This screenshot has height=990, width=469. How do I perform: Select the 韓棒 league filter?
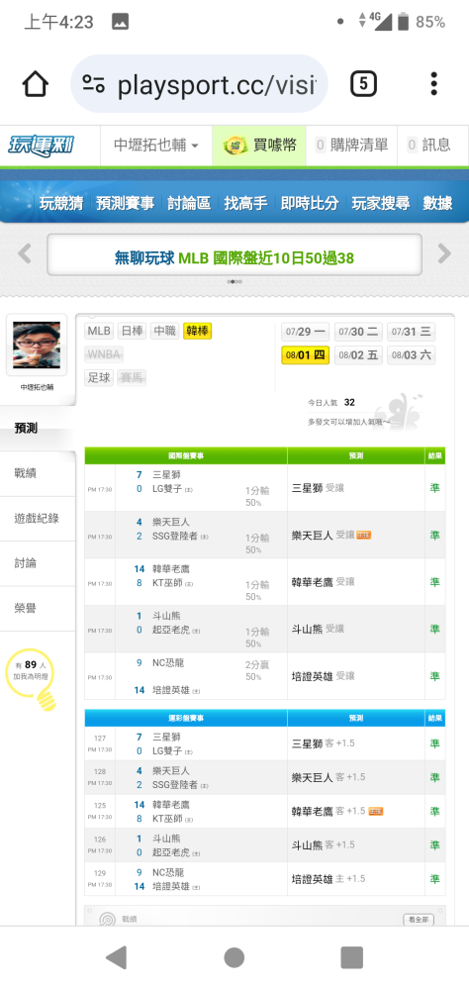tap(198, 331)
